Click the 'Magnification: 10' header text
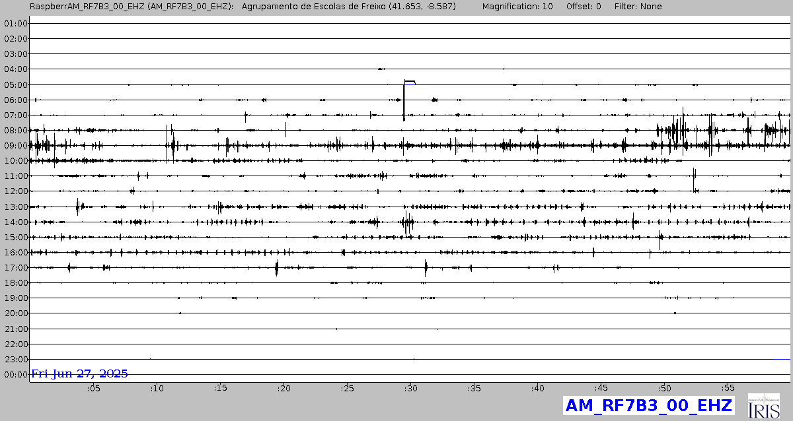 pyautogui.click(x=517, y=6)
